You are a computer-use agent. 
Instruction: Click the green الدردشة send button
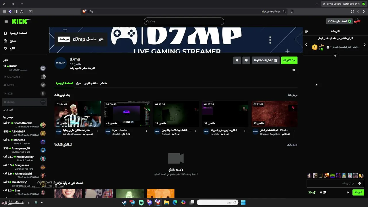click(x=358, y=192)
